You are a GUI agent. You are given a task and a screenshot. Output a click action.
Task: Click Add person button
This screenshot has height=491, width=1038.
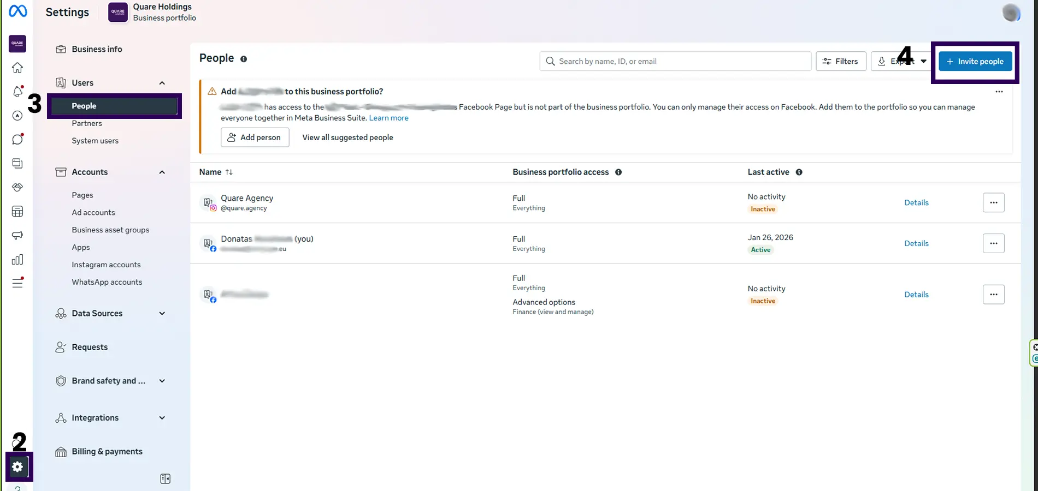click(x=255, y=137)
